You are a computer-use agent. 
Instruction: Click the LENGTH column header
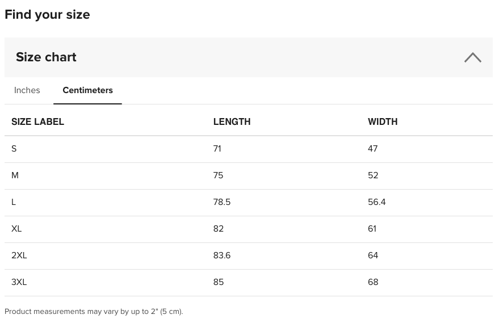tap(232, 122)
